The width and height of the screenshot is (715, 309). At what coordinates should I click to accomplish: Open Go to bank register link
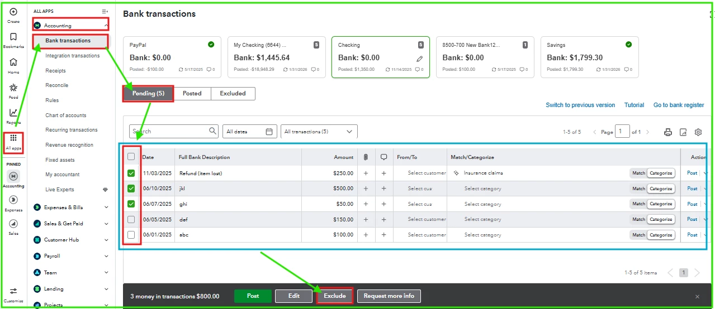click(x=679, y=105)
